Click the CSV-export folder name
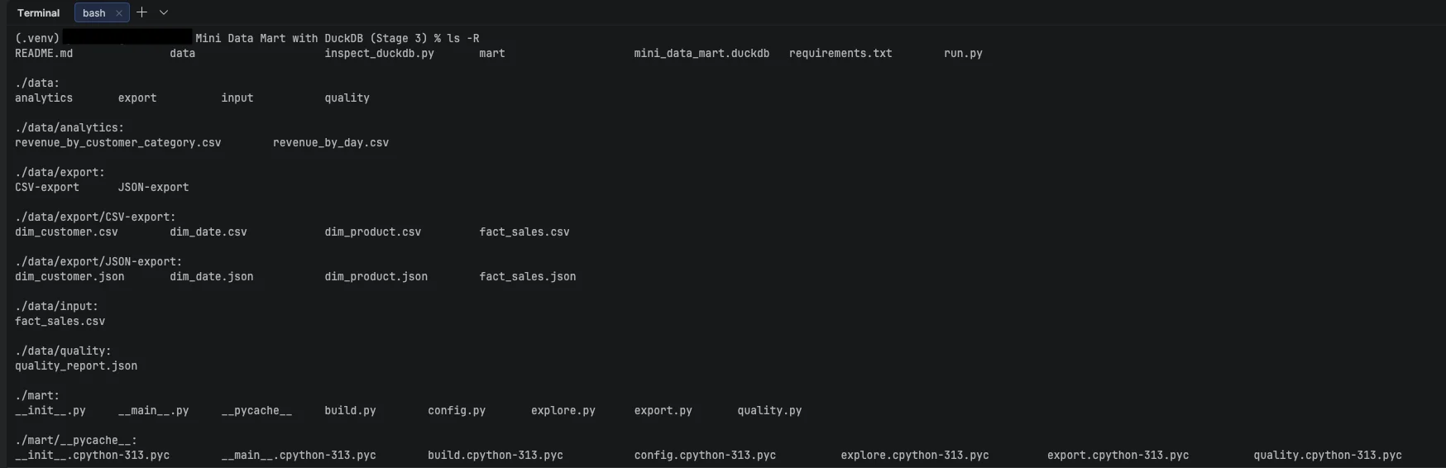Screen dimensions: 1446x468 point(47,188)
